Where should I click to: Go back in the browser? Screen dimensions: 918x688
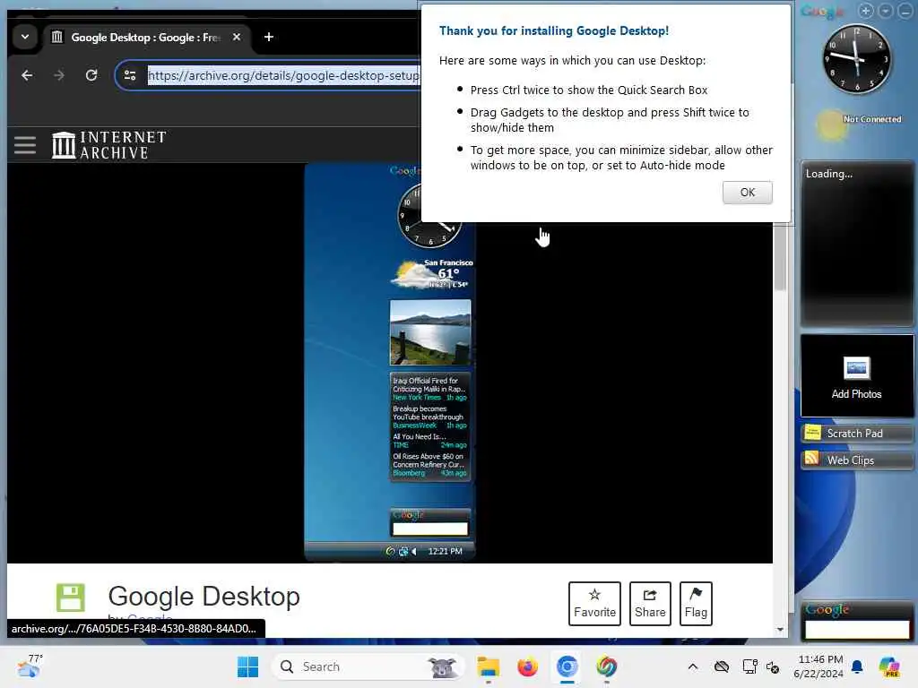[27, 75]
